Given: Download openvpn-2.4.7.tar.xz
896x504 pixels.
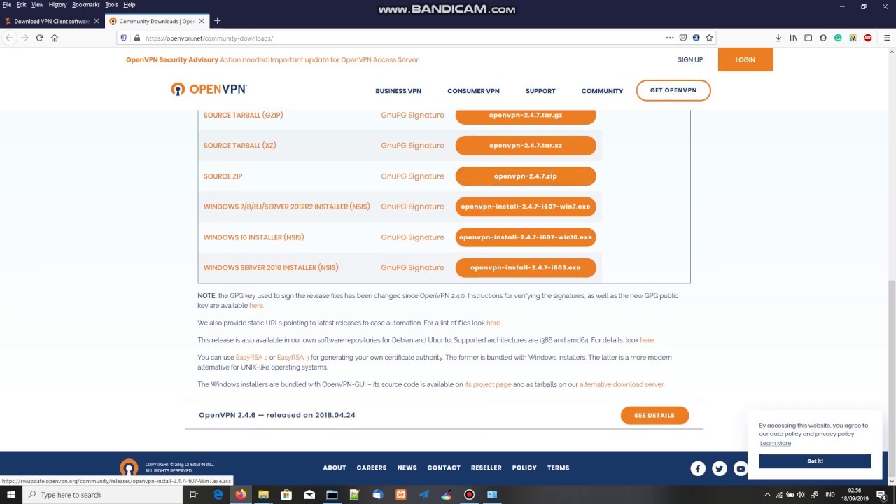Looking at the screenshot, I should pos(526,146).
